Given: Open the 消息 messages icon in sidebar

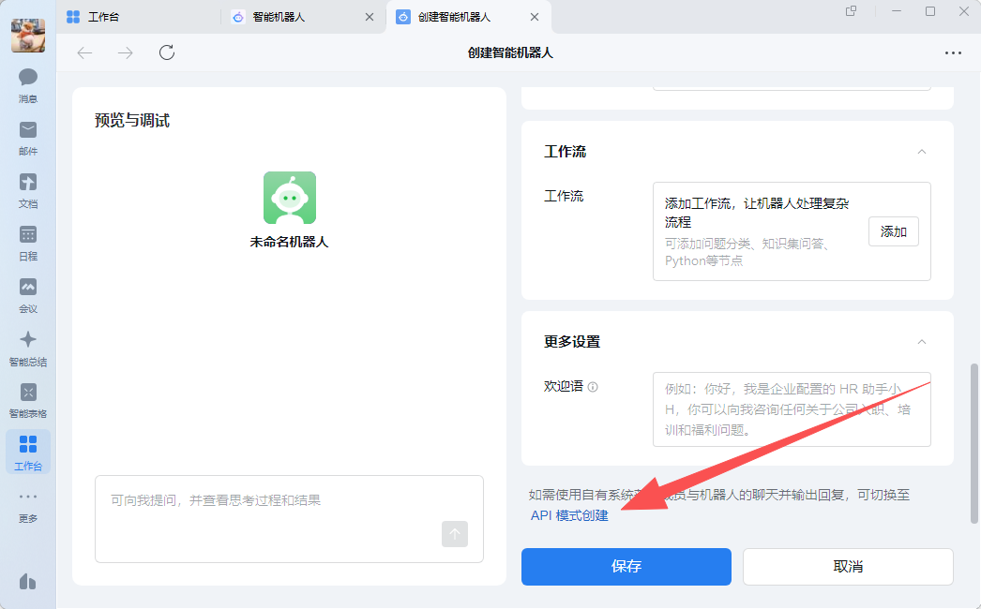Looking at the screenshot, I should click(x=28, y=78).
